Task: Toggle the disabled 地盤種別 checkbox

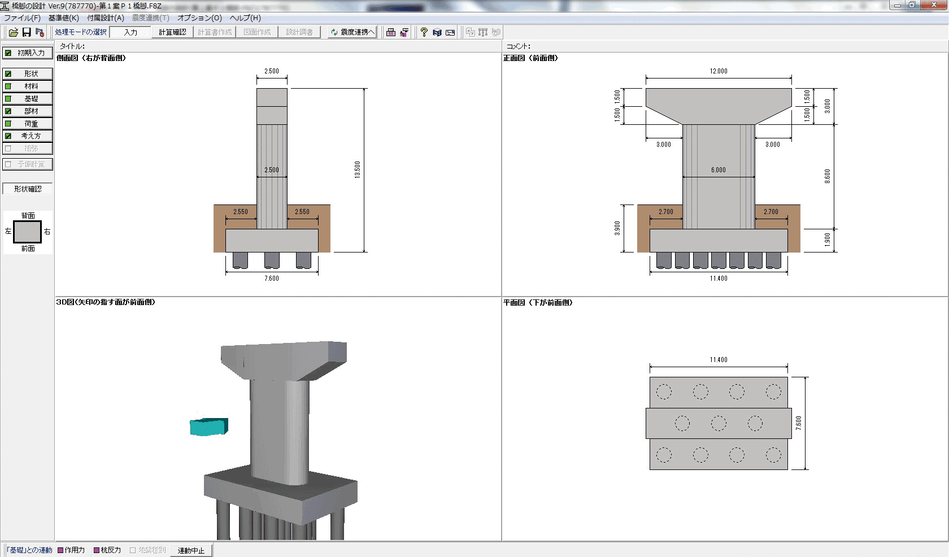Action: pos(133,550)
